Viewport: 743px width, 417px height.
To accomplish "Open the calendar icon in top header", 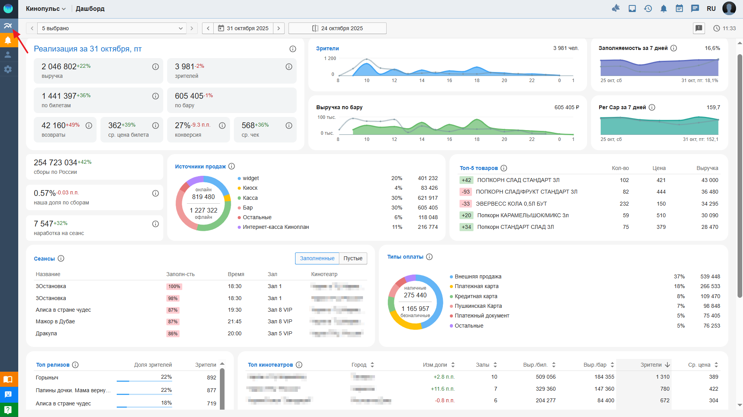I will point(679,9).
